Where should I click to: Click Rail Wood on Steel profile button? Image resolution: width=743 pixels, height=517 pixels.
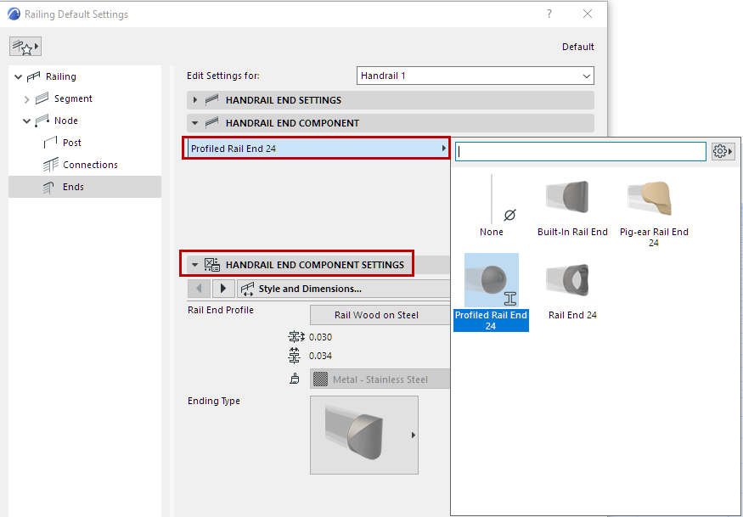(380, 315)
